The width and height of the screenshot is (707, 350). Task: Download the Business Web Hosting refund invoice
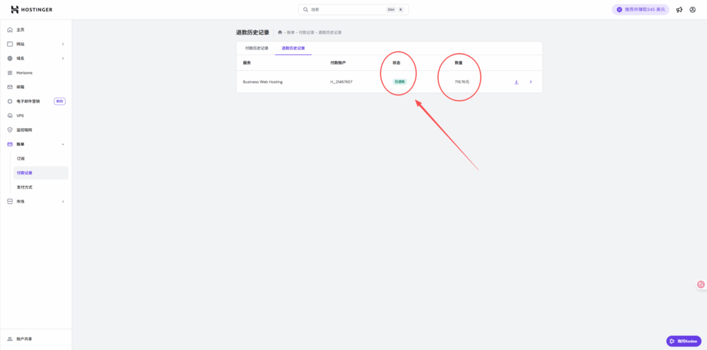click(x=516, y=82)
